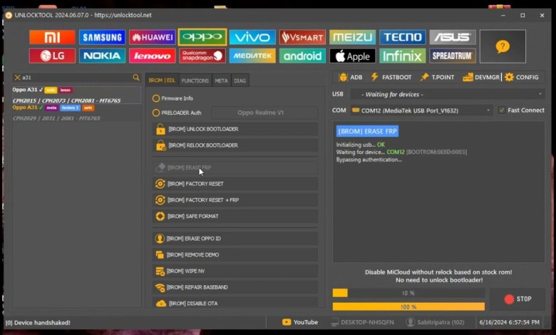Open the FASTBOOT tool
556x335 pixels.
pyautogui.click(x=391, y=77)
